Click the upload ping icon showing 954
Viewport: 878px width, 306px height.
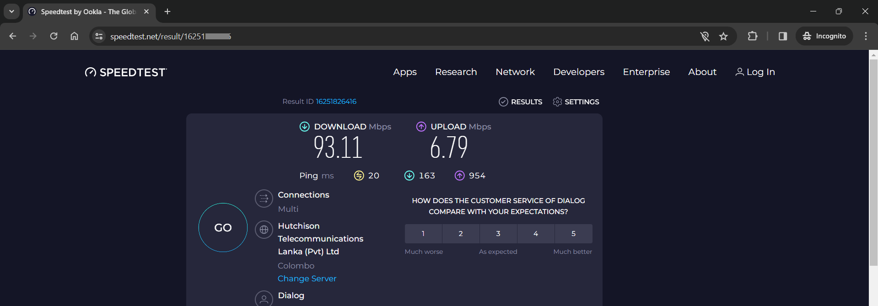point(460,176)
